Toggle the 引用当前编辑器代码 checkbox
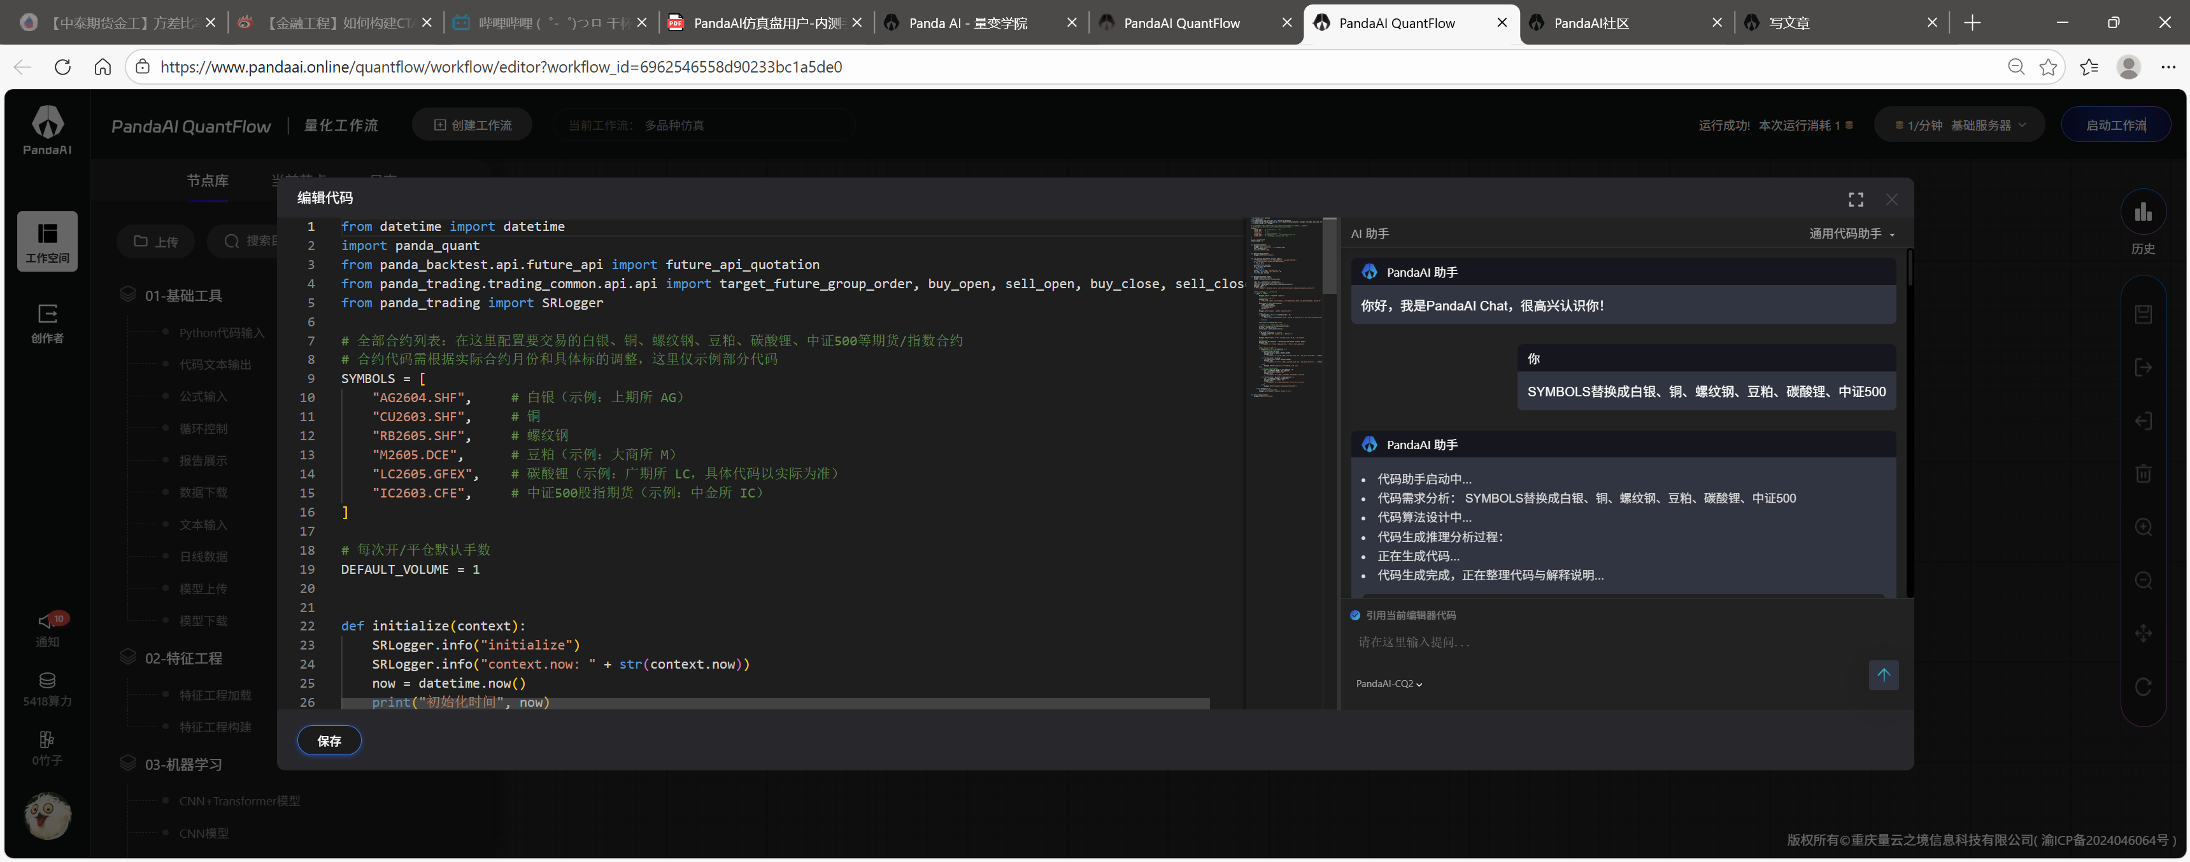This screenshot has height=862, width=2190. pos(1355,616)
